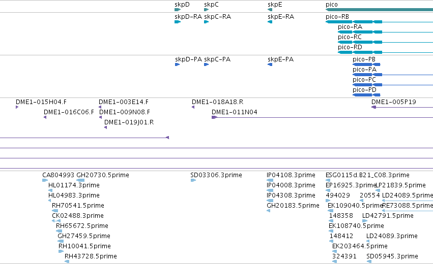Image resolution: width=433 pixels, height=264 pixels.
Task: Select the HL01174.3prime EST
Action: (x=50, y=190)
